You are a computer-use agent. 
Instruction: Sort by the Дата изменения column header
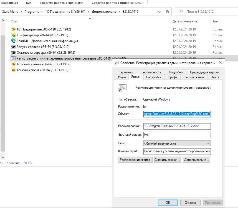(184, 21)
